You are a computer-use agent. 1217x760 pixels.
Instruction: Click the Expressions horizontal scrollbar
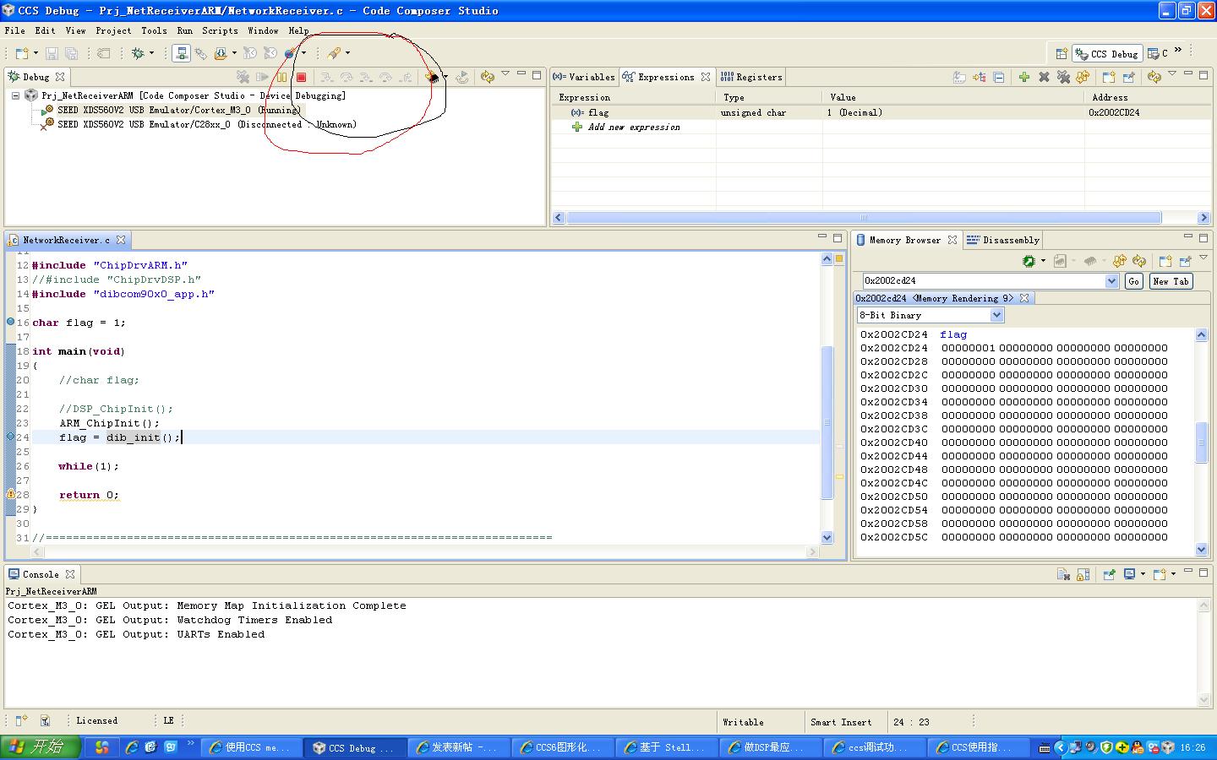[x=863, y=217]
